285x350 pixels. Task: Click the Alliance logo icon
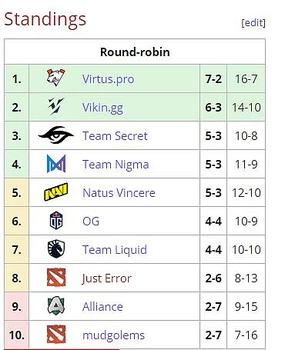coord(56,305)
